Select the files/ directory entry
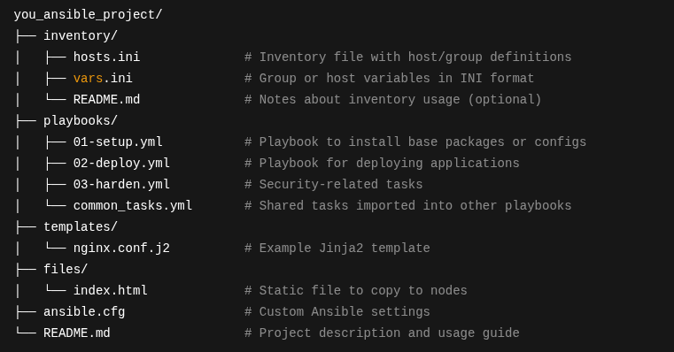 66,269
